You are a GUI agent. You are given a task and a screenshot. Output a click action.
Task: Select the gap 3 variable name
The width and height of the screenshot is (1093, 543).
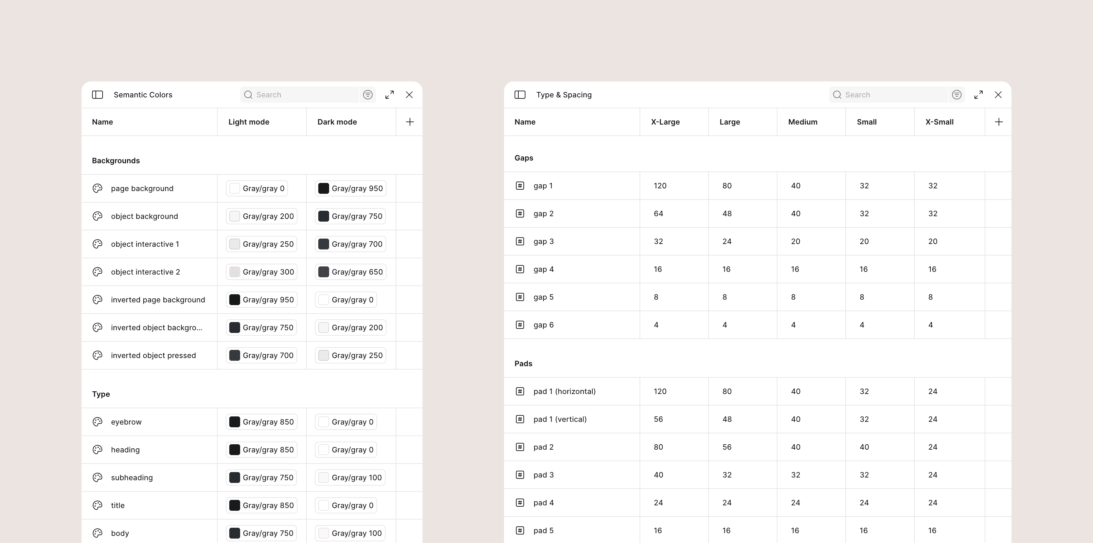pyautogui.click(x=543, y=241)
